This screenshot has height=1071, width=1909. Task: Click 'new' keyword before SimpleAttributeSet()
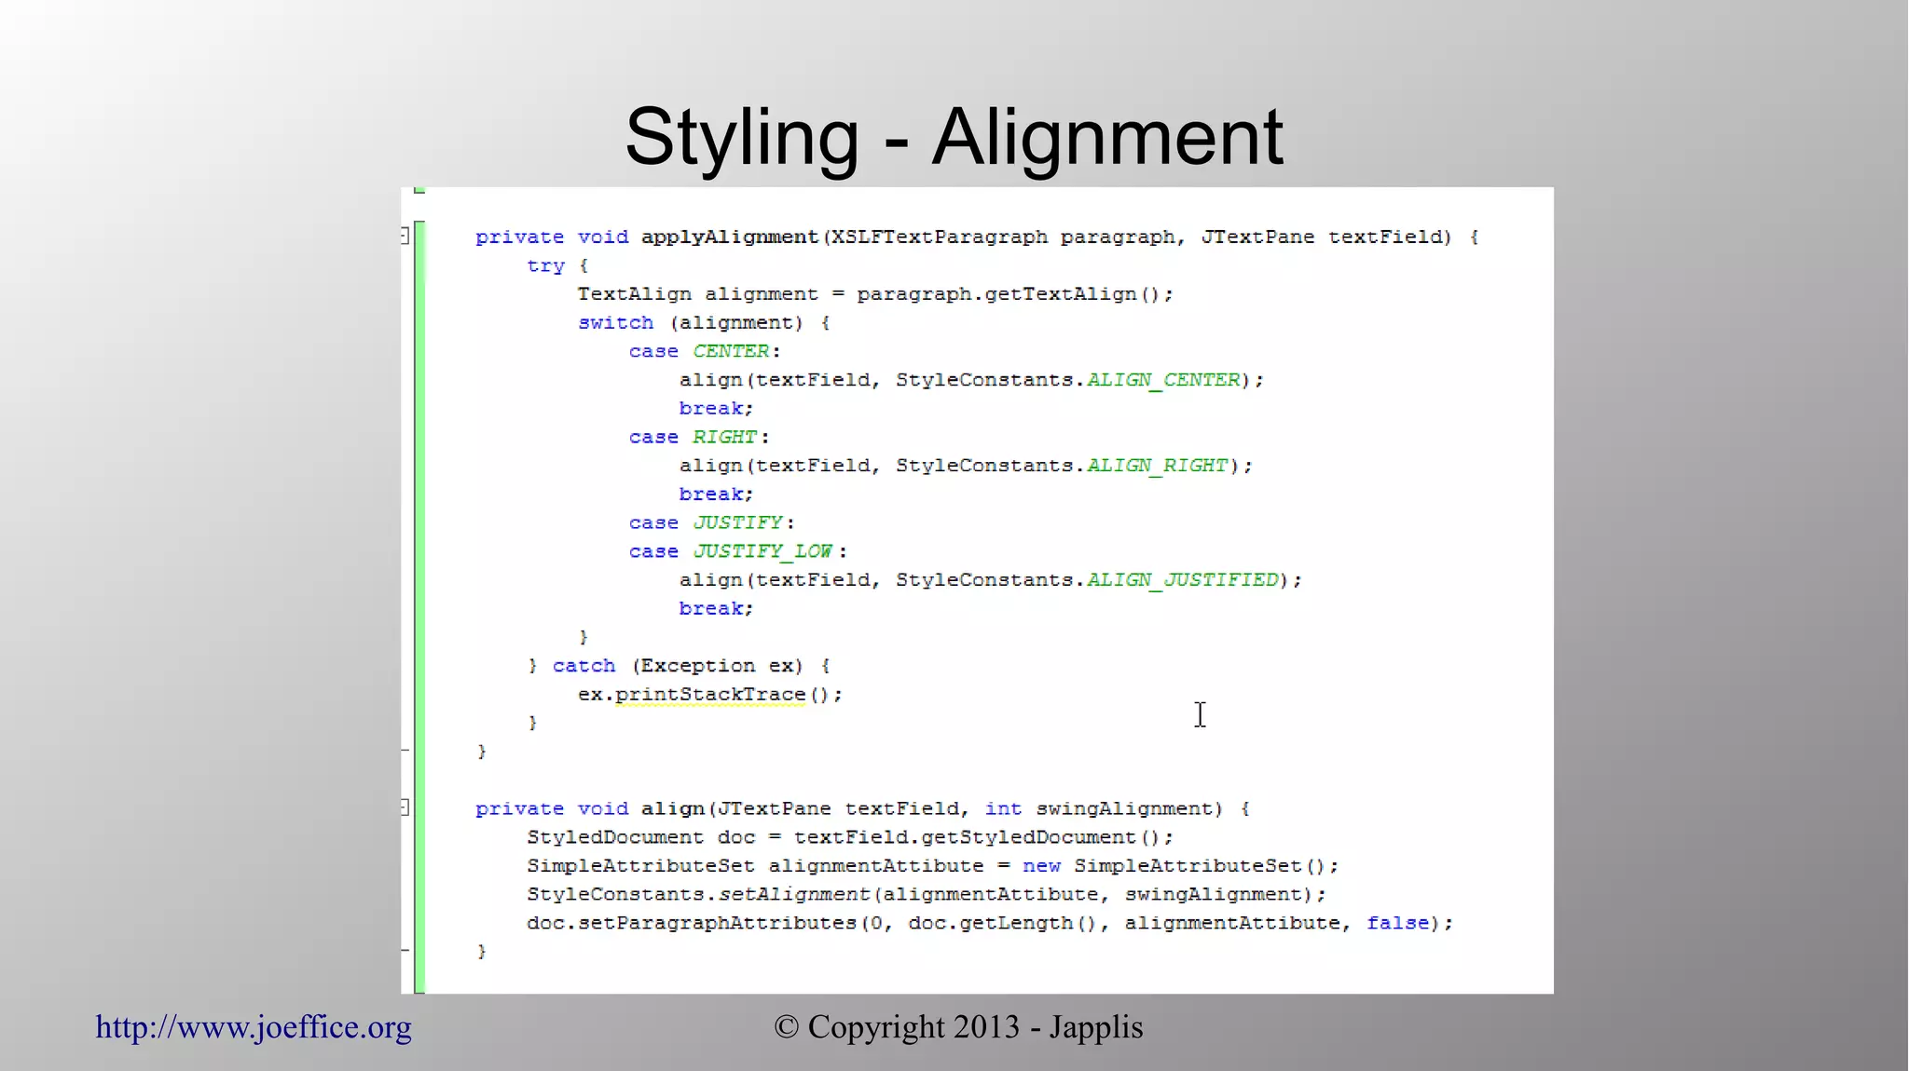click(1041, 866)
